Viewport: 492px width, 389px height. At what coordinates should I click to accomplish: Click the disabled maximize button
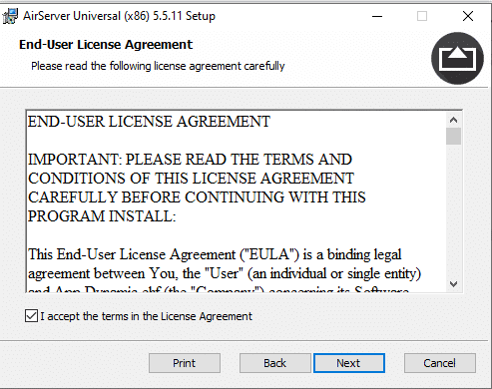(x=422, y=16)
